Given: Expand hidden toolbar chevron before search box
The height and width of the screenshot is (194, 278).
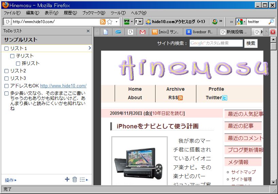Looking at the screenshot, I should (231, 22).
